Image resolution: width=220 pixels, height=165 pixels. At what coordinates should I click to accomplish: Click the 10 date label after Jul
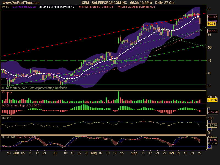click(65, 153)
